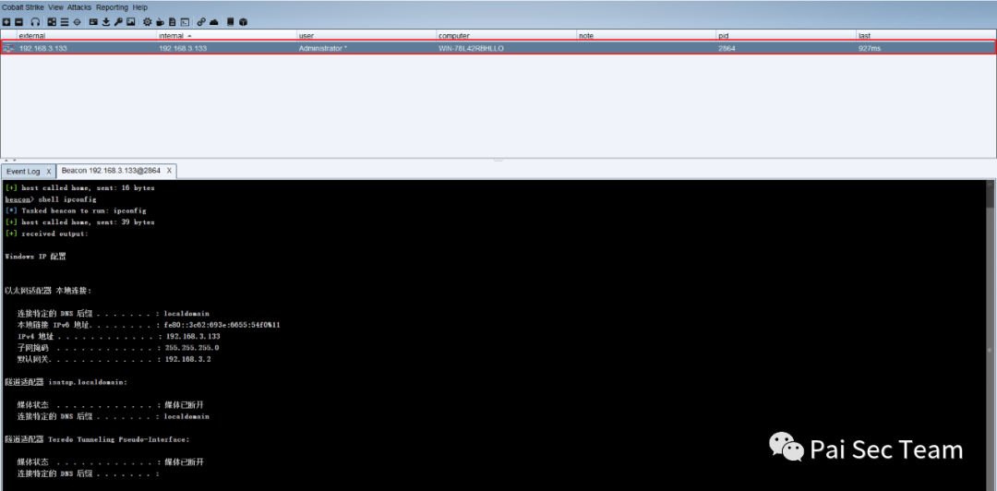Click the subnet mask 255.255.255.0 line
The image size is (997, 491).
[x=118, y=348]
